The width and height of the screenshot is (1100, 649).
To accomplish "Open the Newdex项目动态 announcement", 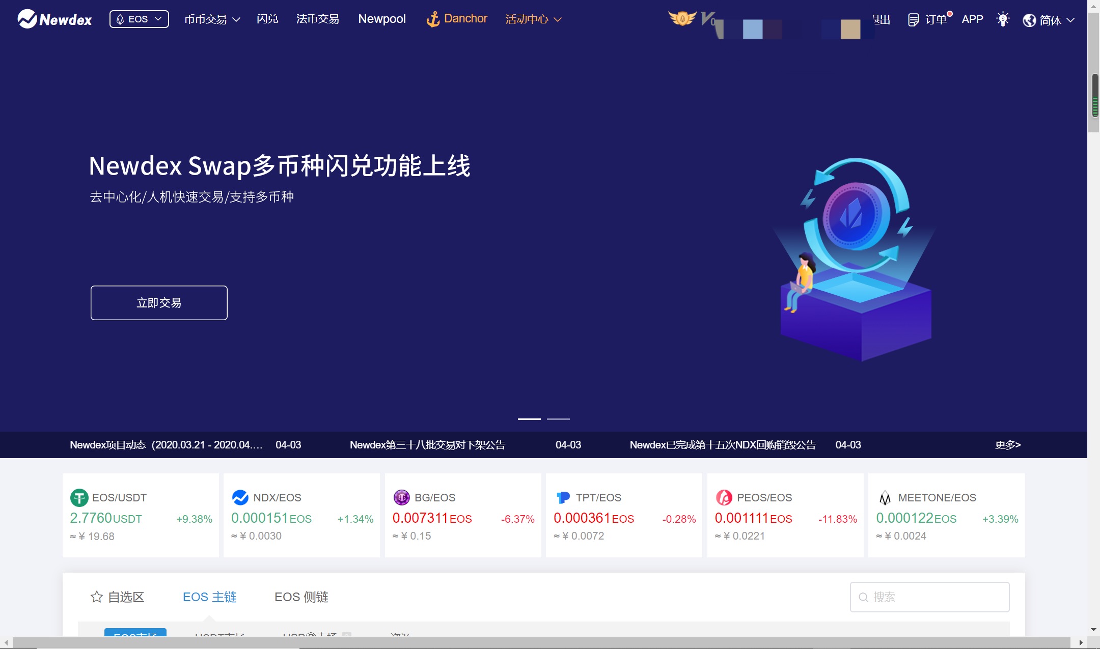I will (167, 445).
